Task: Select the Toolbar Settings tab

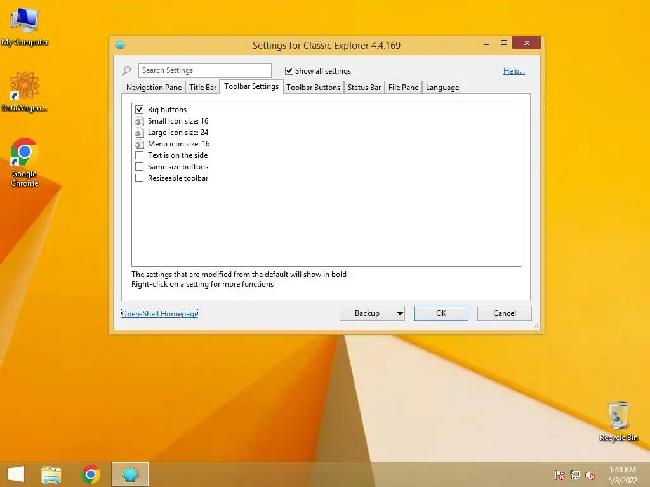Action: pyautogui.click(x=251, y=86)
